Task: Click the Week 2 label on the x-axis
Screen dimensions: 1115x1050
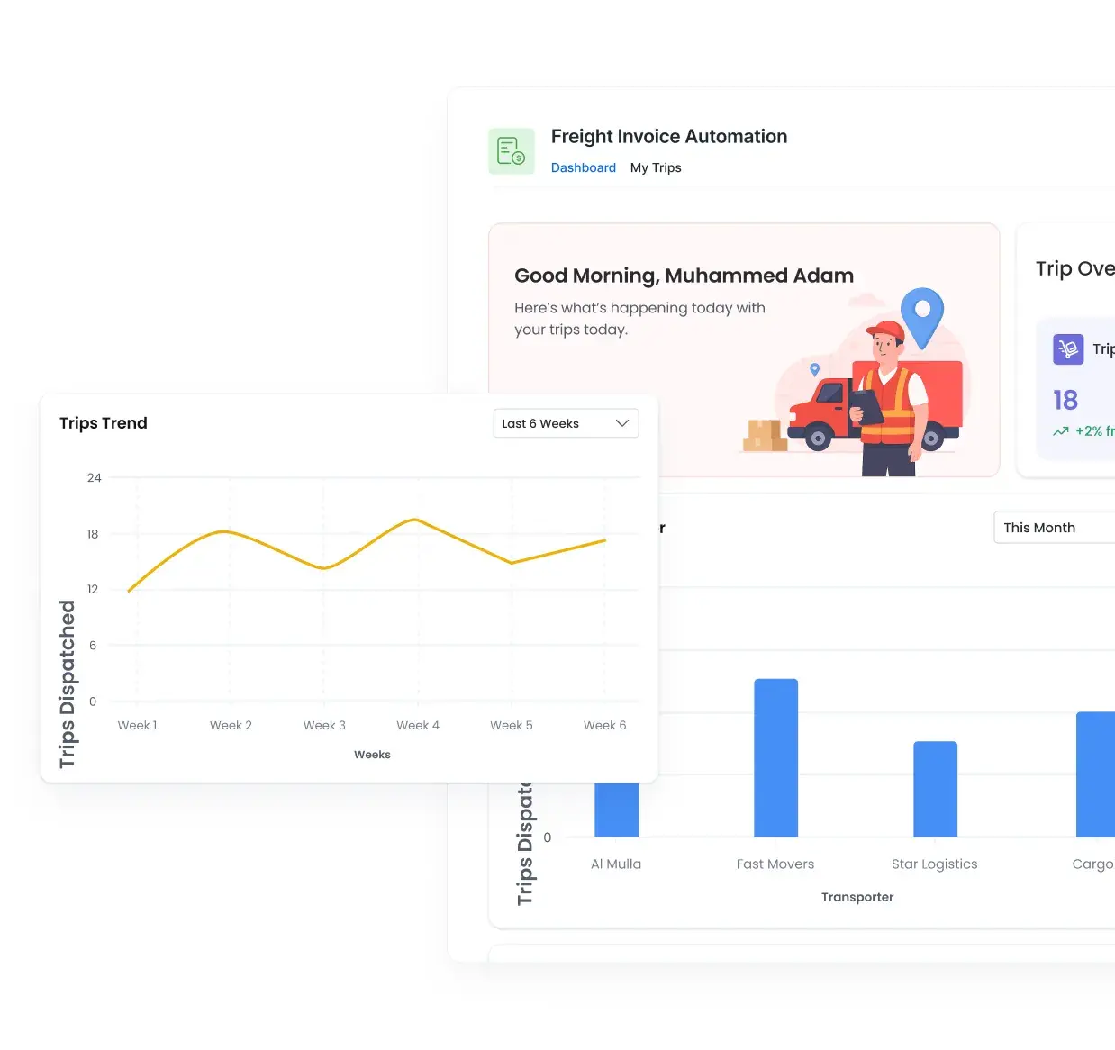Action: click(231, 726)
